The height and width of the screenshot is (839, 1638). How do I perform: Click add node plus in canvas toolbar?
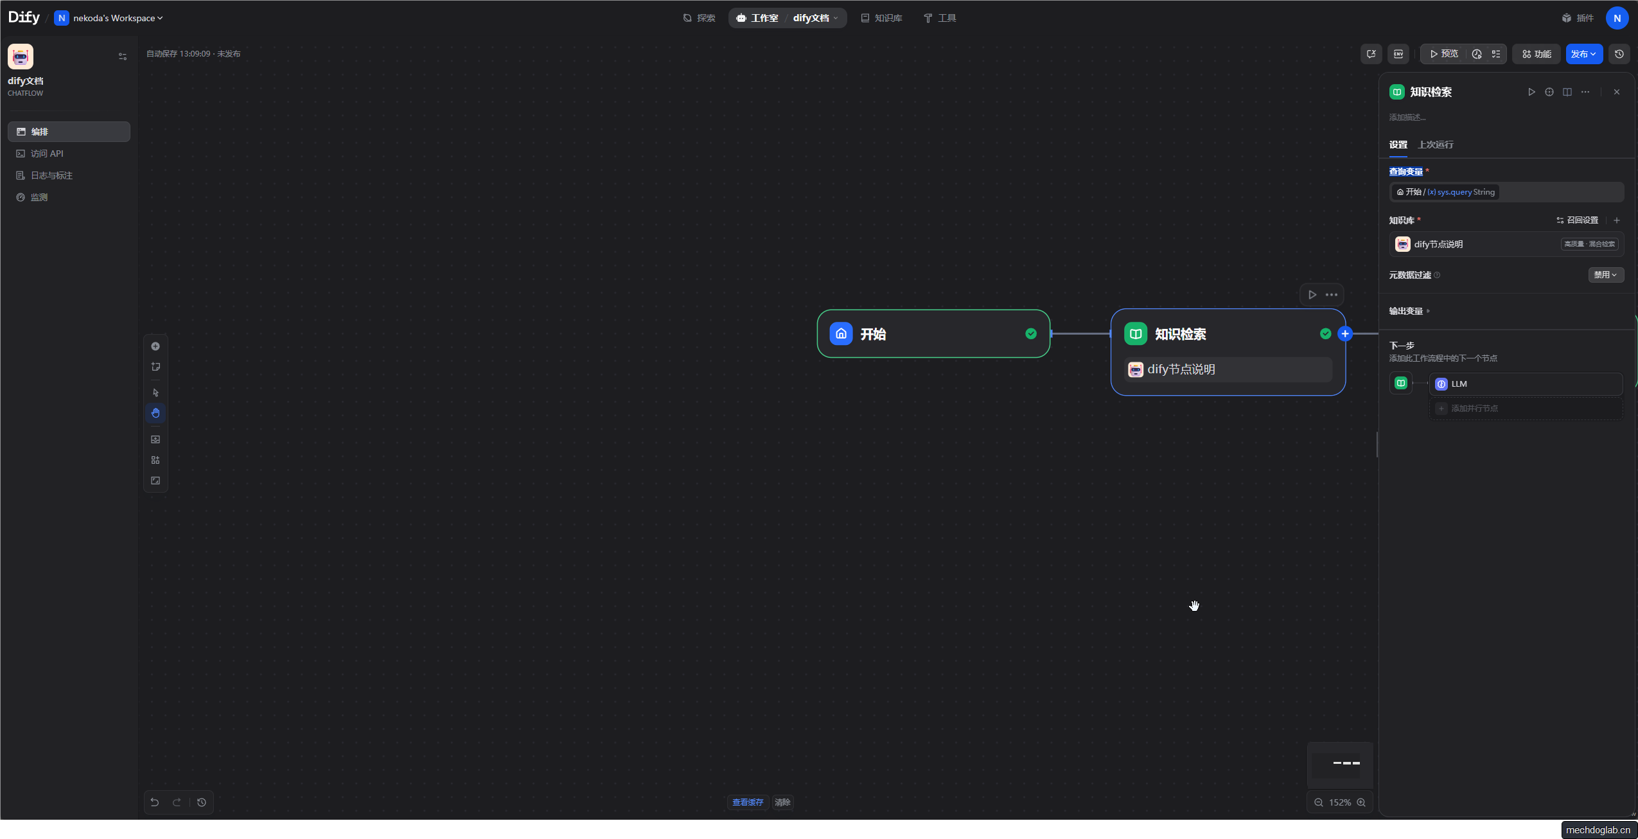(155, 346)
